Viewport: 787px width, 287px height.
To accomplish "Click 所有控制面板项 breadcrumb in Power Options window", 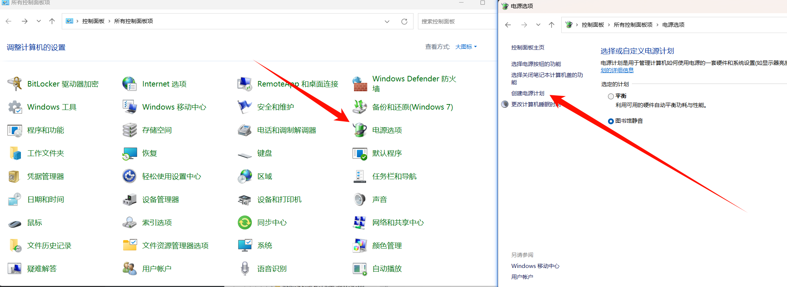I will point(633,25).
